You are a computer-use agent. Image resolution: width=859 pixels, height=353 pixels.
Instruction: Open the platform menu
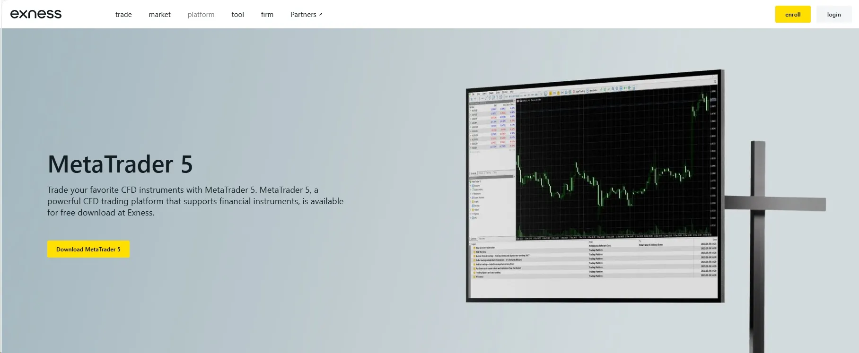click(x=201, y=15)
